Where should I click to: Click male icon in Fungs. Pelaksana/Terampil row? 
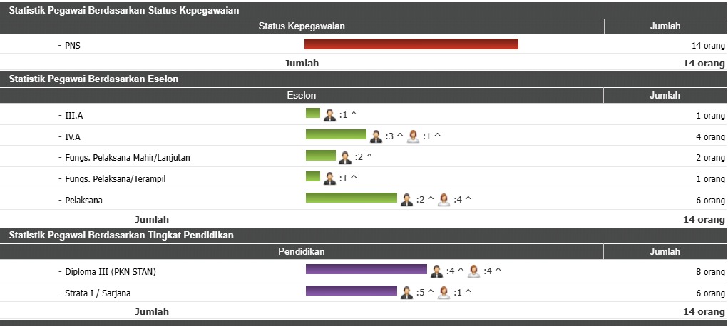[x=329, y=178]
